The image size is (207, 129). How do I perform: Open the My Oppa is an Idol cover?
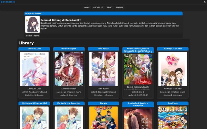click(x=173, y=69)
